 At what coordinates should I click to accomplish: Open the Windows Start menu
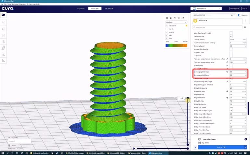coord(2,153)
